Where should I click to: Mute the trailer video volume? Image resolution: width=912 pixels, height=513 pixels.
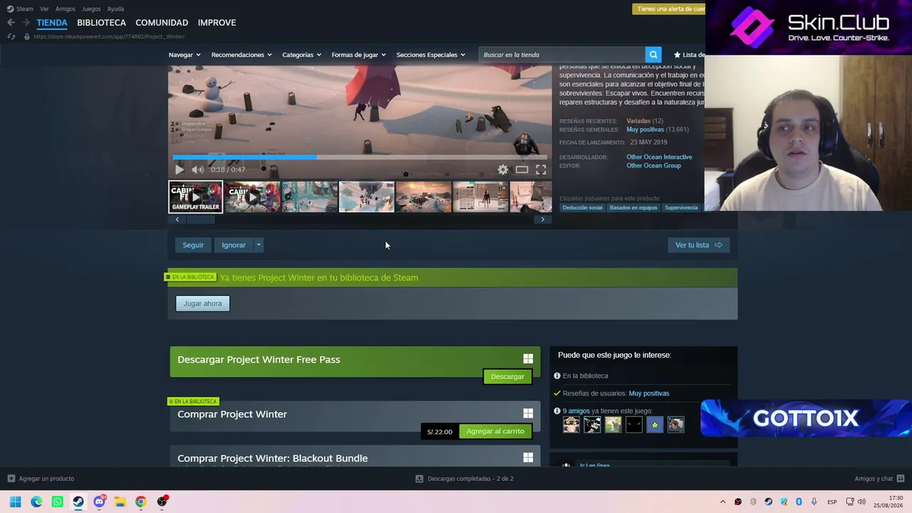tap(198, 170)
